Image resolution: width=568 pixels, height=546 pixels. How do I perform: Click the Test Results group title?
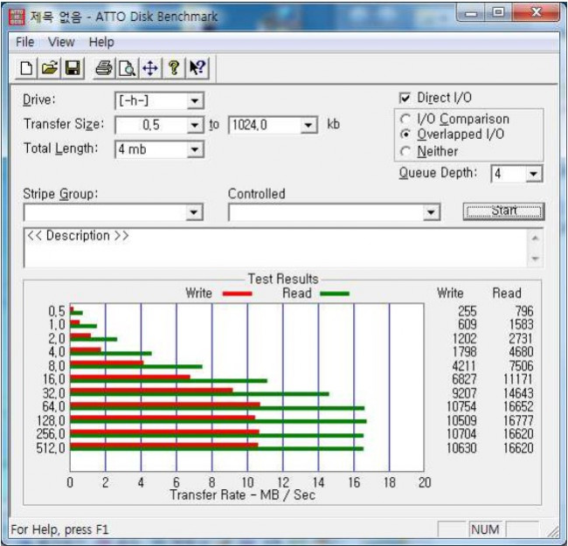pos(283,280)
